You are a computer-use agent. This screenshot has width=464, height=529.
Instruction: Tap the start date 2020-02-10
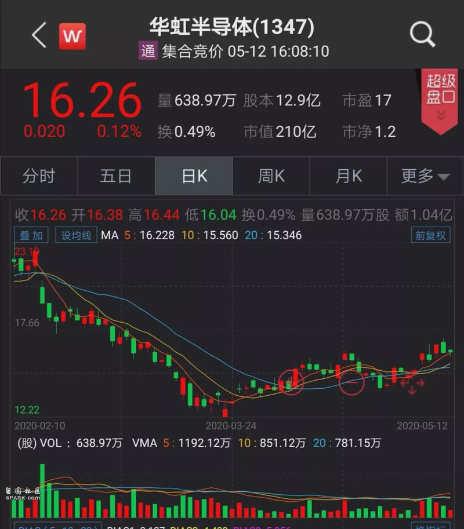point(40,426)
